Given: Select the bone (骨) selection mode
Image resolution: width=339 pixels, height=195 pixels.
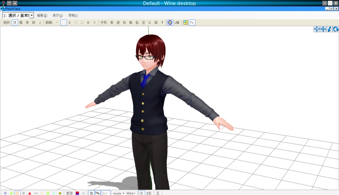Looking at the screenshot, I should point(27,22).
